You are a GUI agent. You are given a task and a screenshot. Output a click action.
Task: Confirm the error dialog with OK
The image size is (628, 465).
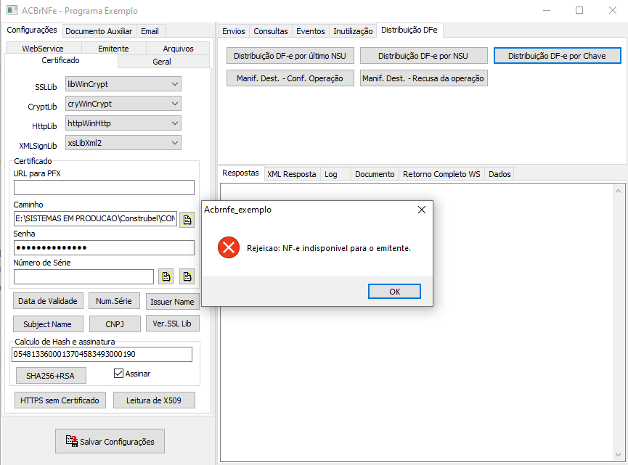[394, 292]
